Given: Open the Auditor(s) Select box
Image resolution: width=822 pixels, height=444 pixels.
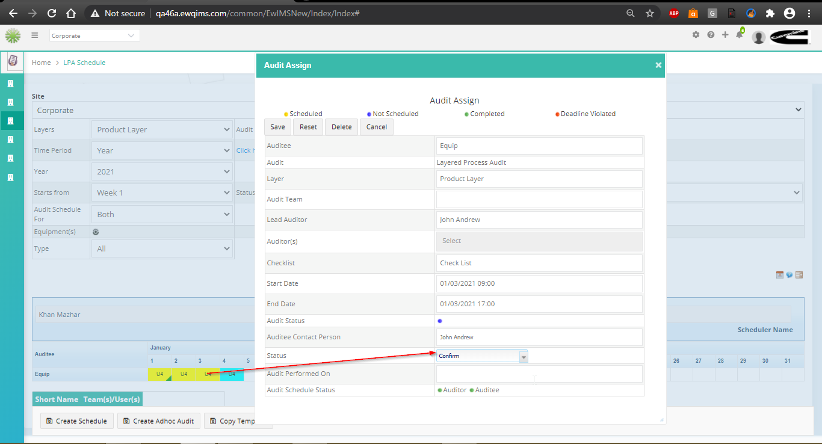Looking at the screenshot, I should pyautogui.click(x=539, y=241).
